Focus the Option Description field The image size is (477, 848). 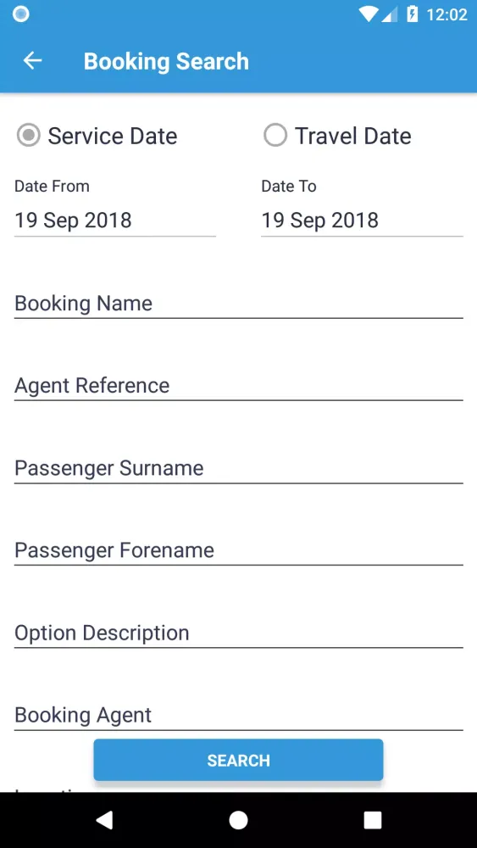point(238,633)
